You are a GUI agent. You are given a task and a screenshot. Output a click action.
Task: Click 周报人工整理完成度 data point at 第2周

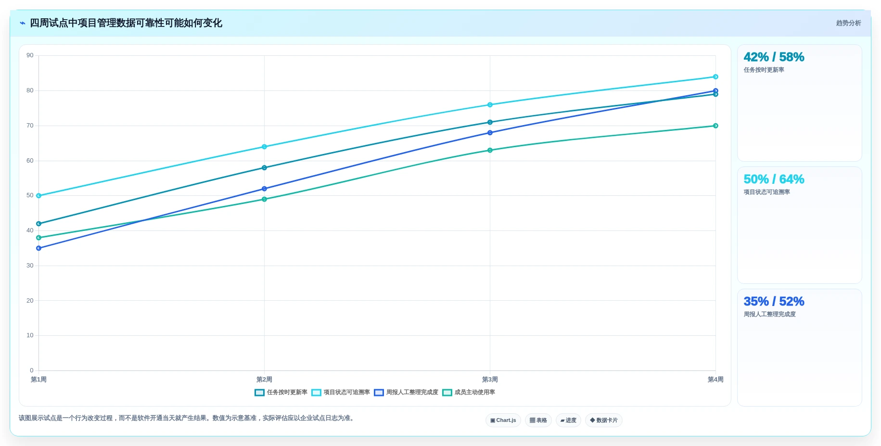pos(264,189)
